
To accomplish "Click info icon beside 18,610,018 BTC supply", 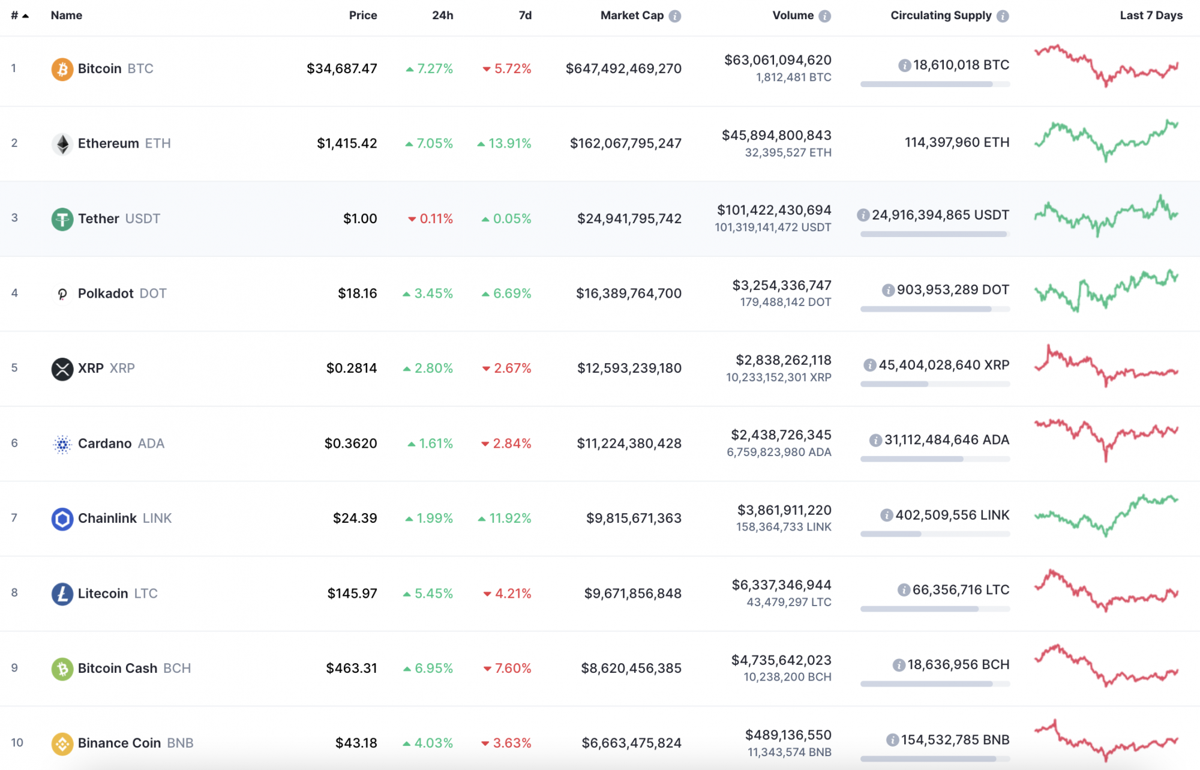I will coord(904,65).
